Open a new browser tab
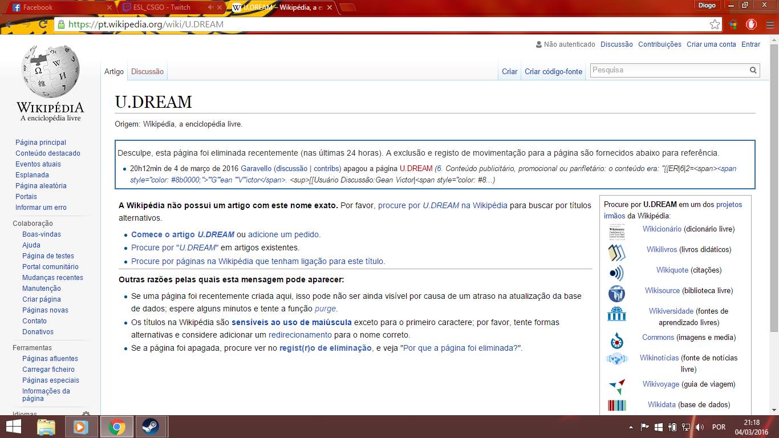The width and height of the screenshot is (779, 438). pyautogui.click(x=347, y=7)
